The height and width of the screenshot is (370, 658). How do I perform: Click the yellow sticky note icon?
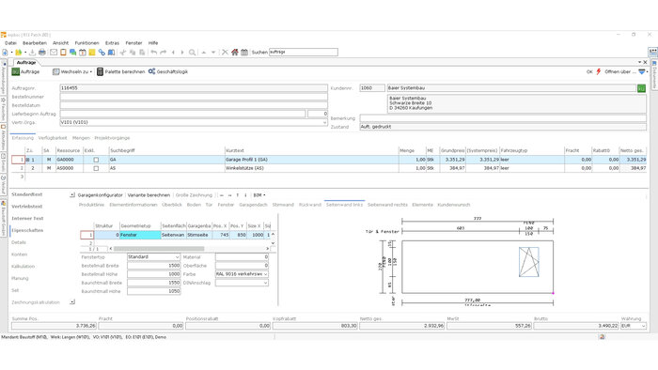pyautogui.click(x=92, y=53)
